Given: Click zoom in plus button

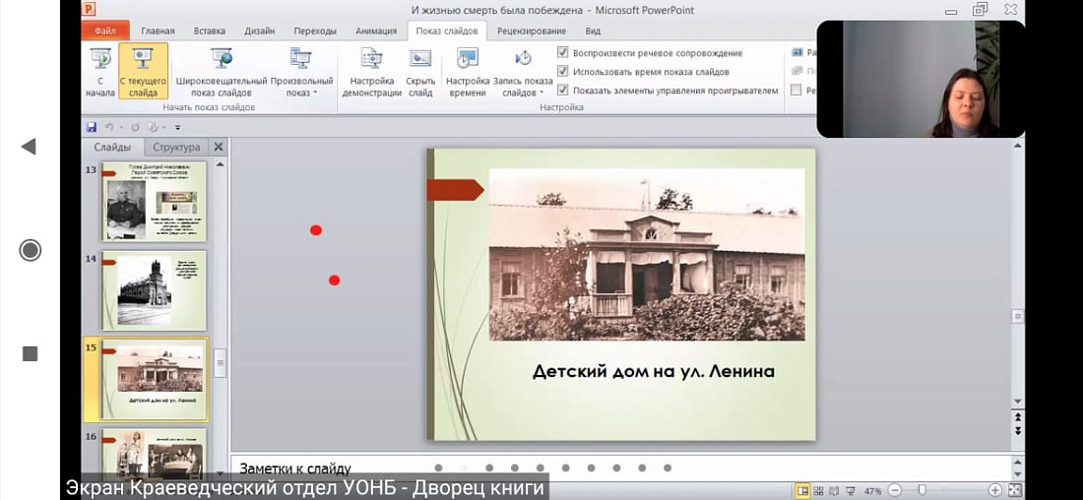Looking at the screenshot, I should [x=995, y=490].
